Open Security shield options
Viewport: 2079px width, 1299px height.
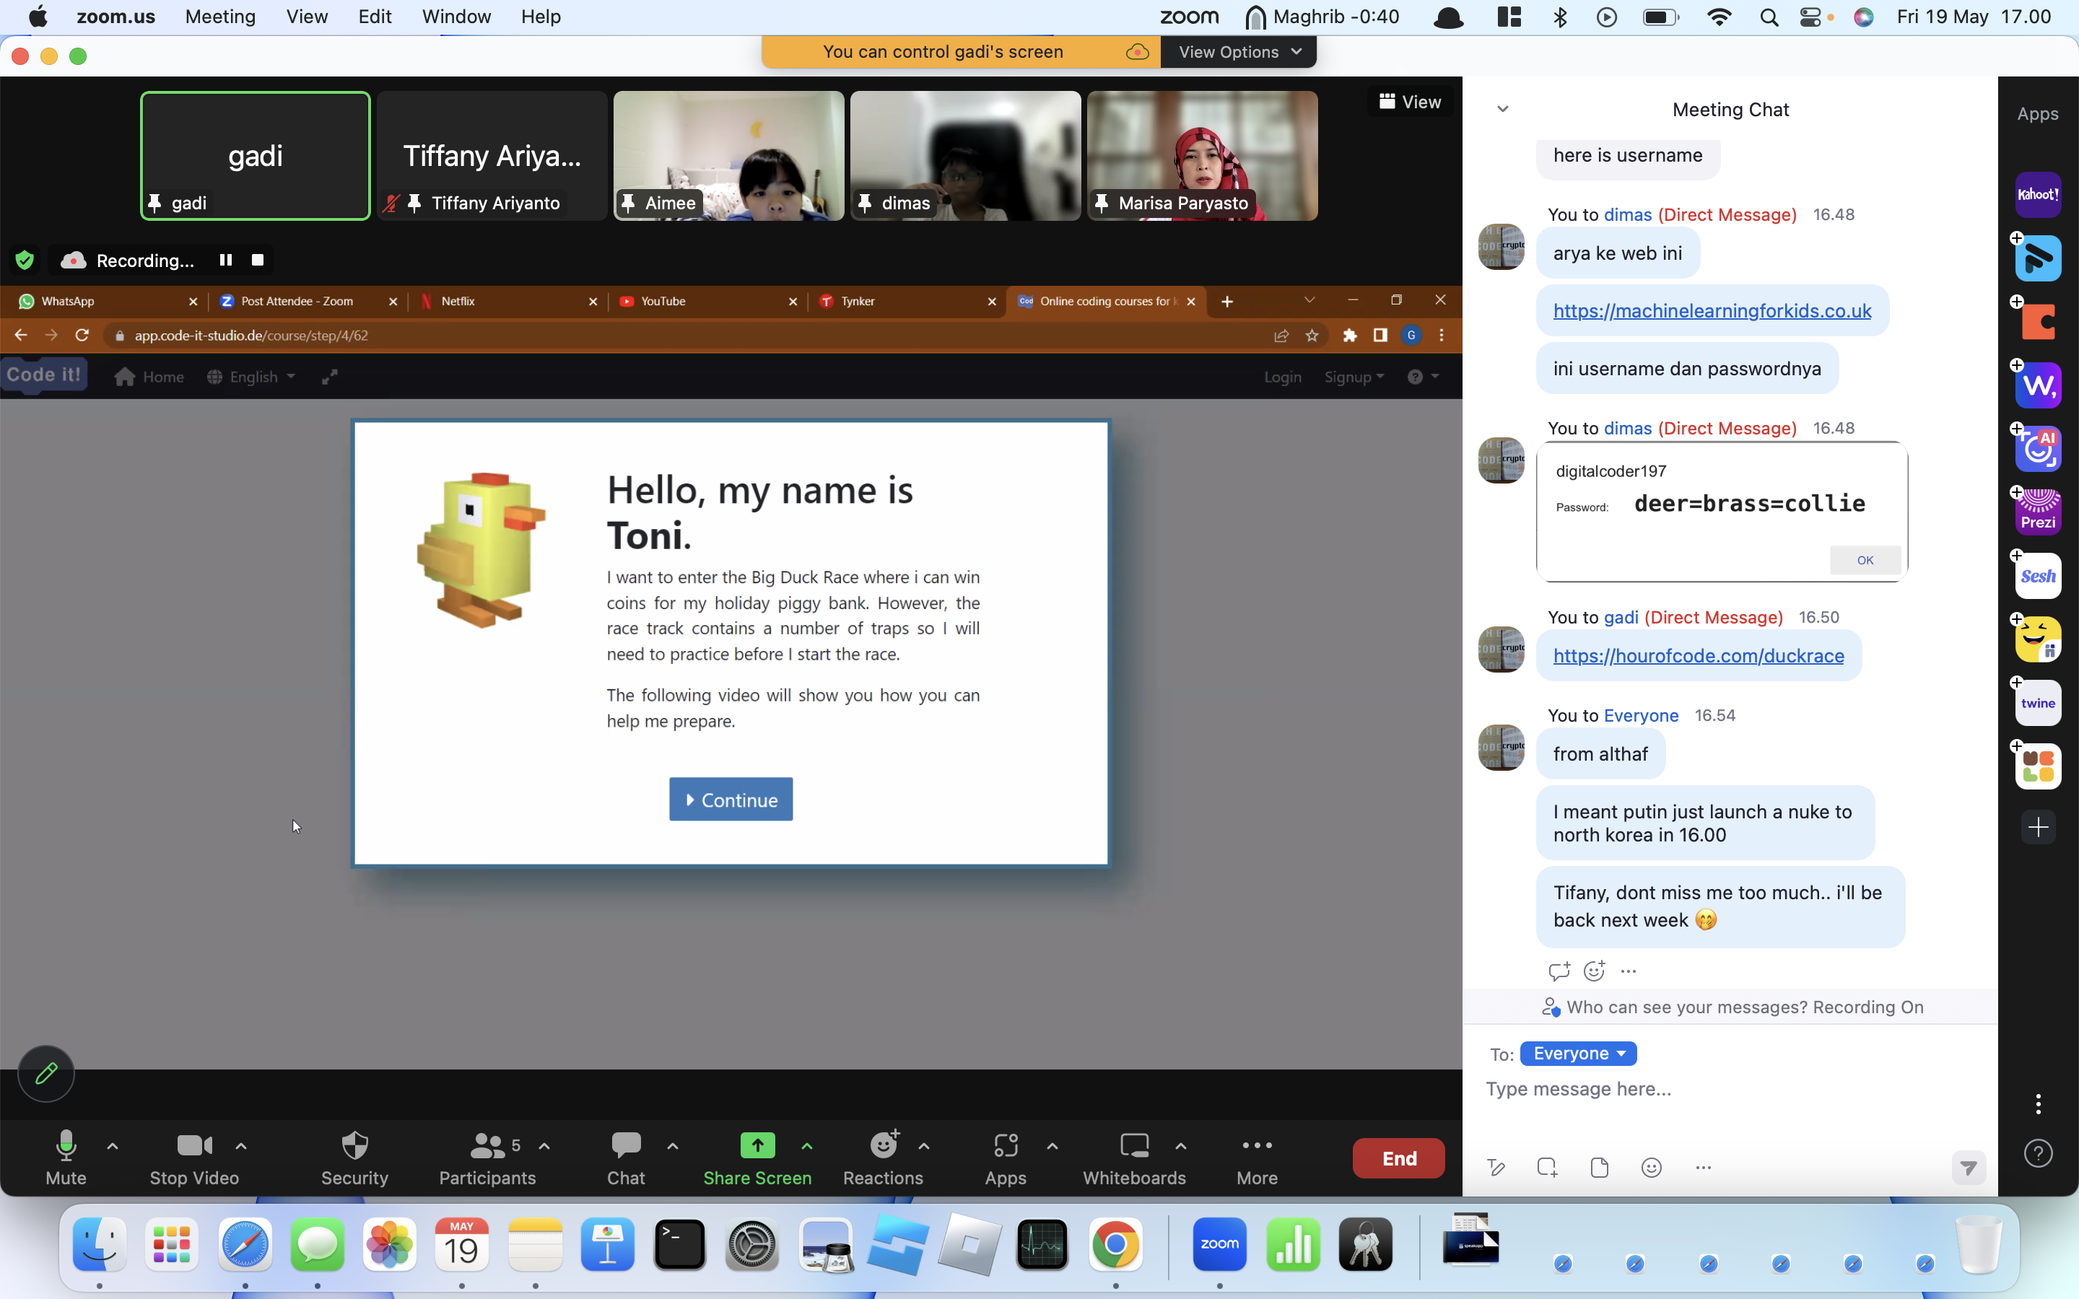pos(354,1158)
